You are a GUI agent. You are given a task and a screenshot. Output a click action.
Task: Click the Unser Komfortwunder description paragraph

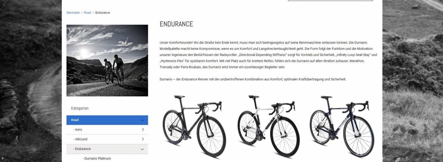[x=268, y=55]
